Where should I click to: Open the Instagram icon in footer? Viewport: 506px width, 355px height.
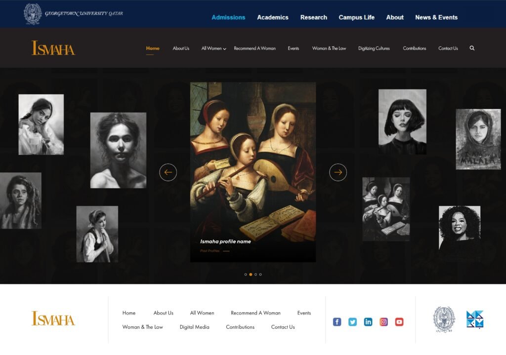click(383, 322)
